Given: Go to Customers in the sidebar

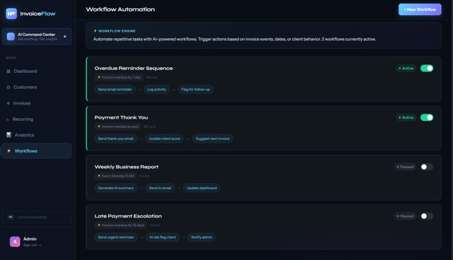Looking at the screenshot, I should click(37, 87).
